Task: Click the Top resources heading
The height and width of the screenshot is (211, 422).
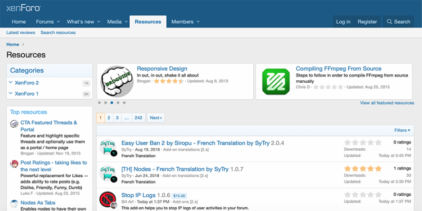Action: click(28, 112)
